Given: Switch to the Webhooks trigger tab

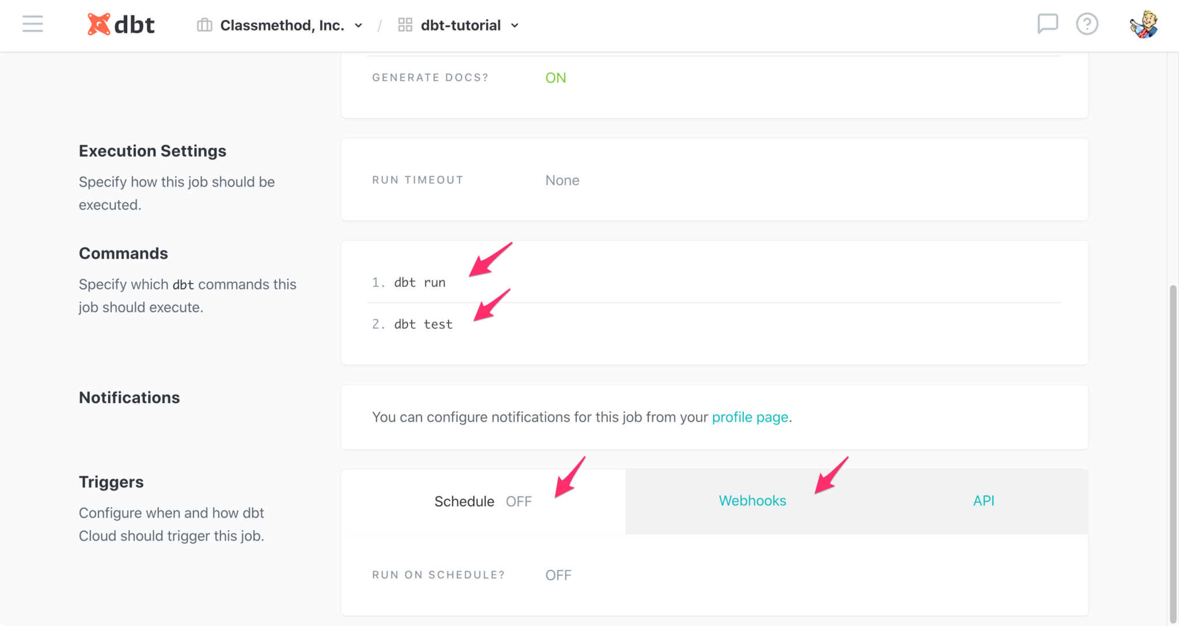Looking at the screenshot, I should pos(752,501).
